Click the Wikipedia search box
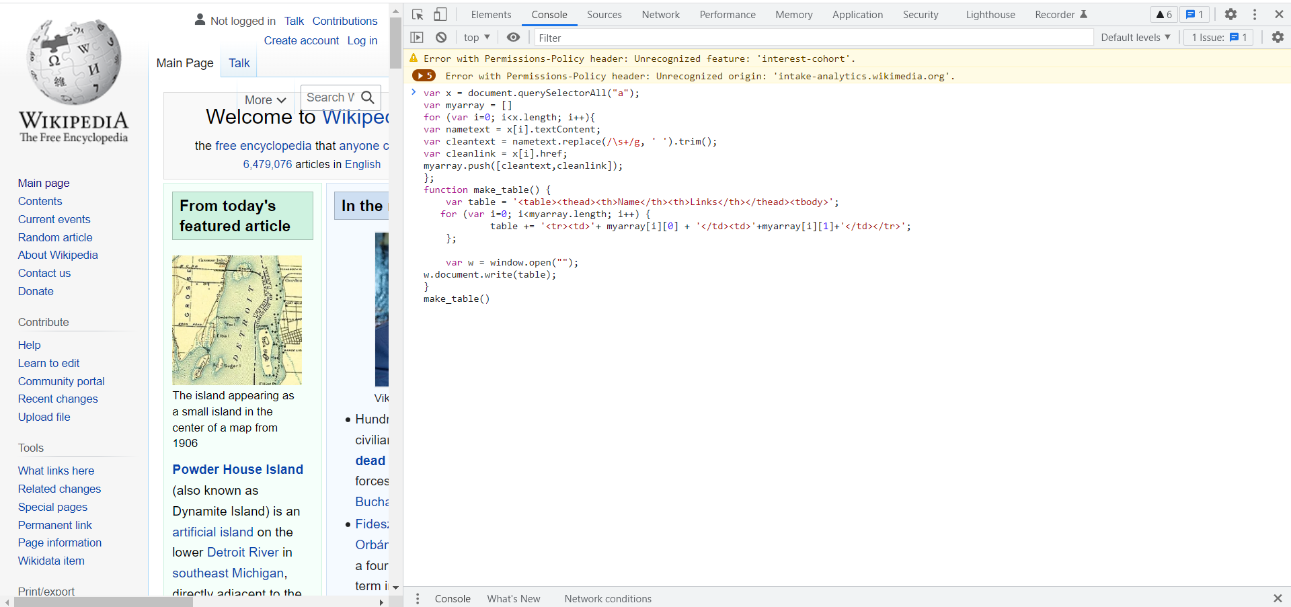This screenshot has width=1291, height=607. (330, 97)
